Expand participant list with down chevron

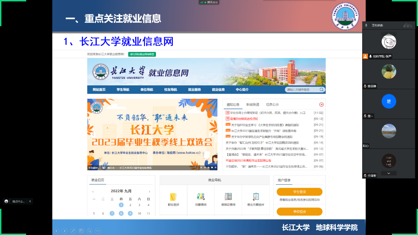click(x=389, y=173)
